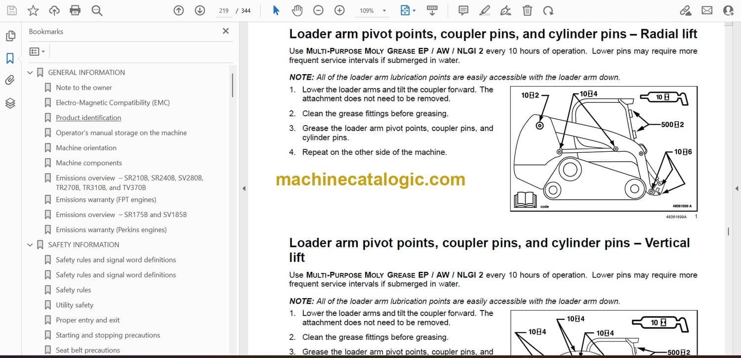
Task: Expand the right tools pane arrow
Action: pyautogui.click(x=737, y=188)
